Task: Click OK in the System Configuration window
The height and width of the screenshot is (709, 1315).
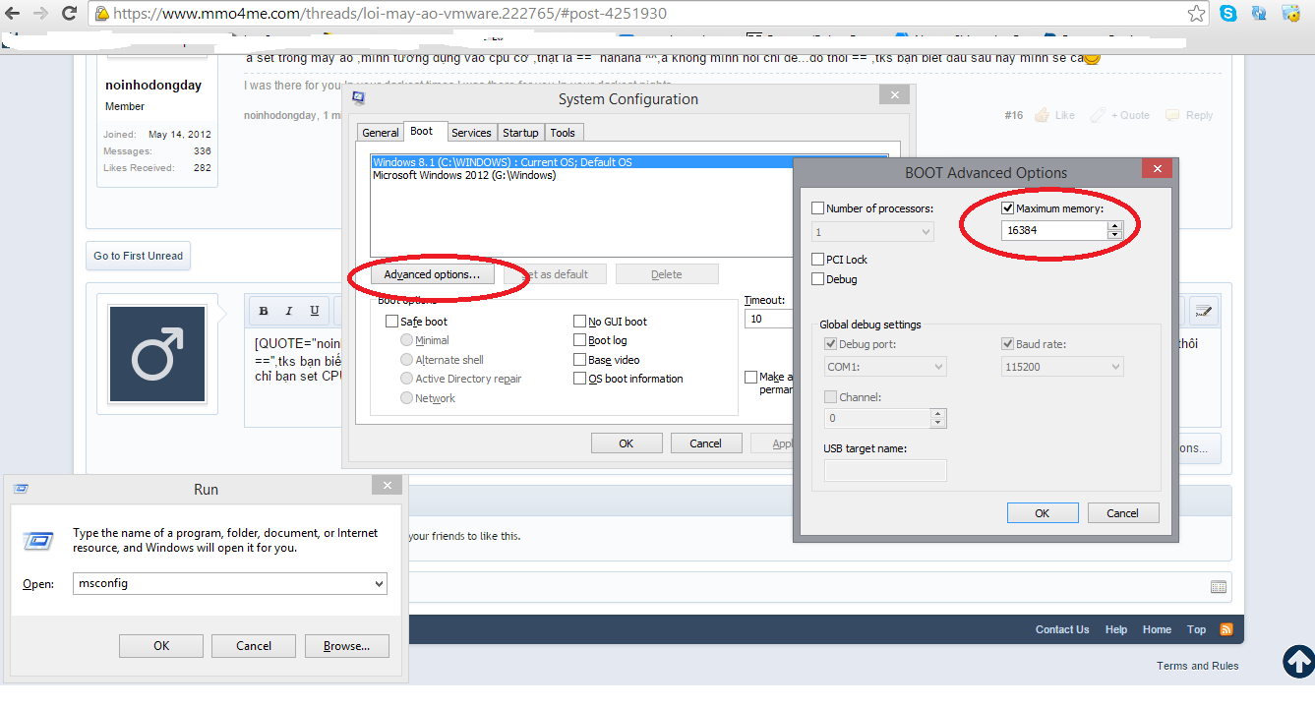Action: pyautogui.click(x=627, y=443)
